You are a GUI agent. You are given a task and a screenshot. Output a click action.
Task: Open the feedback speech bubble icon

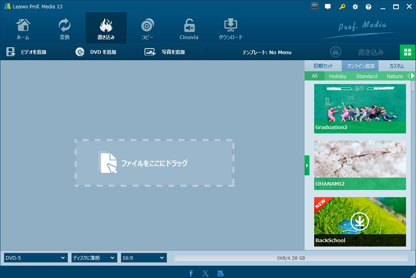pyautogui.click(x=328, y=7)
